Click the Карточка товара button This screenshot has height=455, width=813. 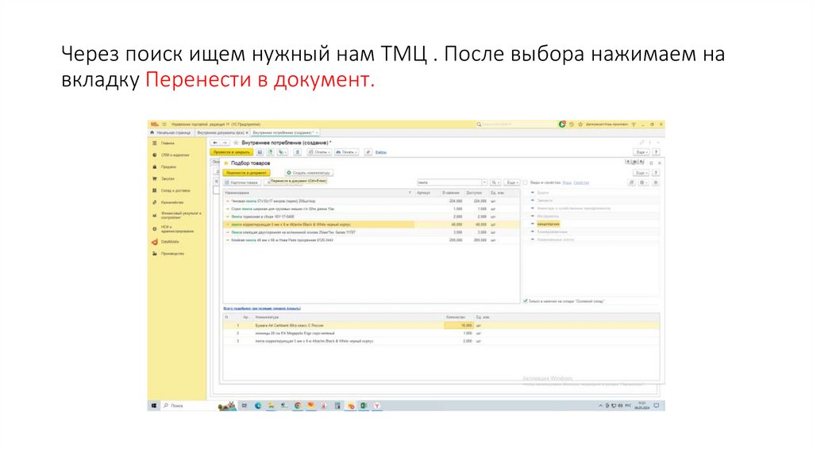click(x=241, y=183)
